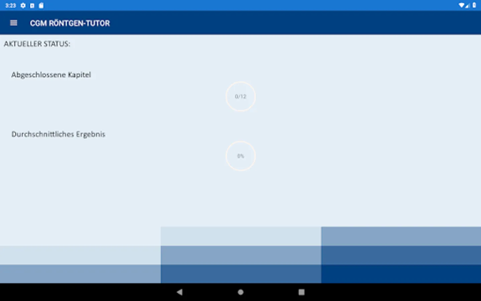481x301 pixels.
Task: Tap the Android recent apps button
Action: (x=301, y=292)
